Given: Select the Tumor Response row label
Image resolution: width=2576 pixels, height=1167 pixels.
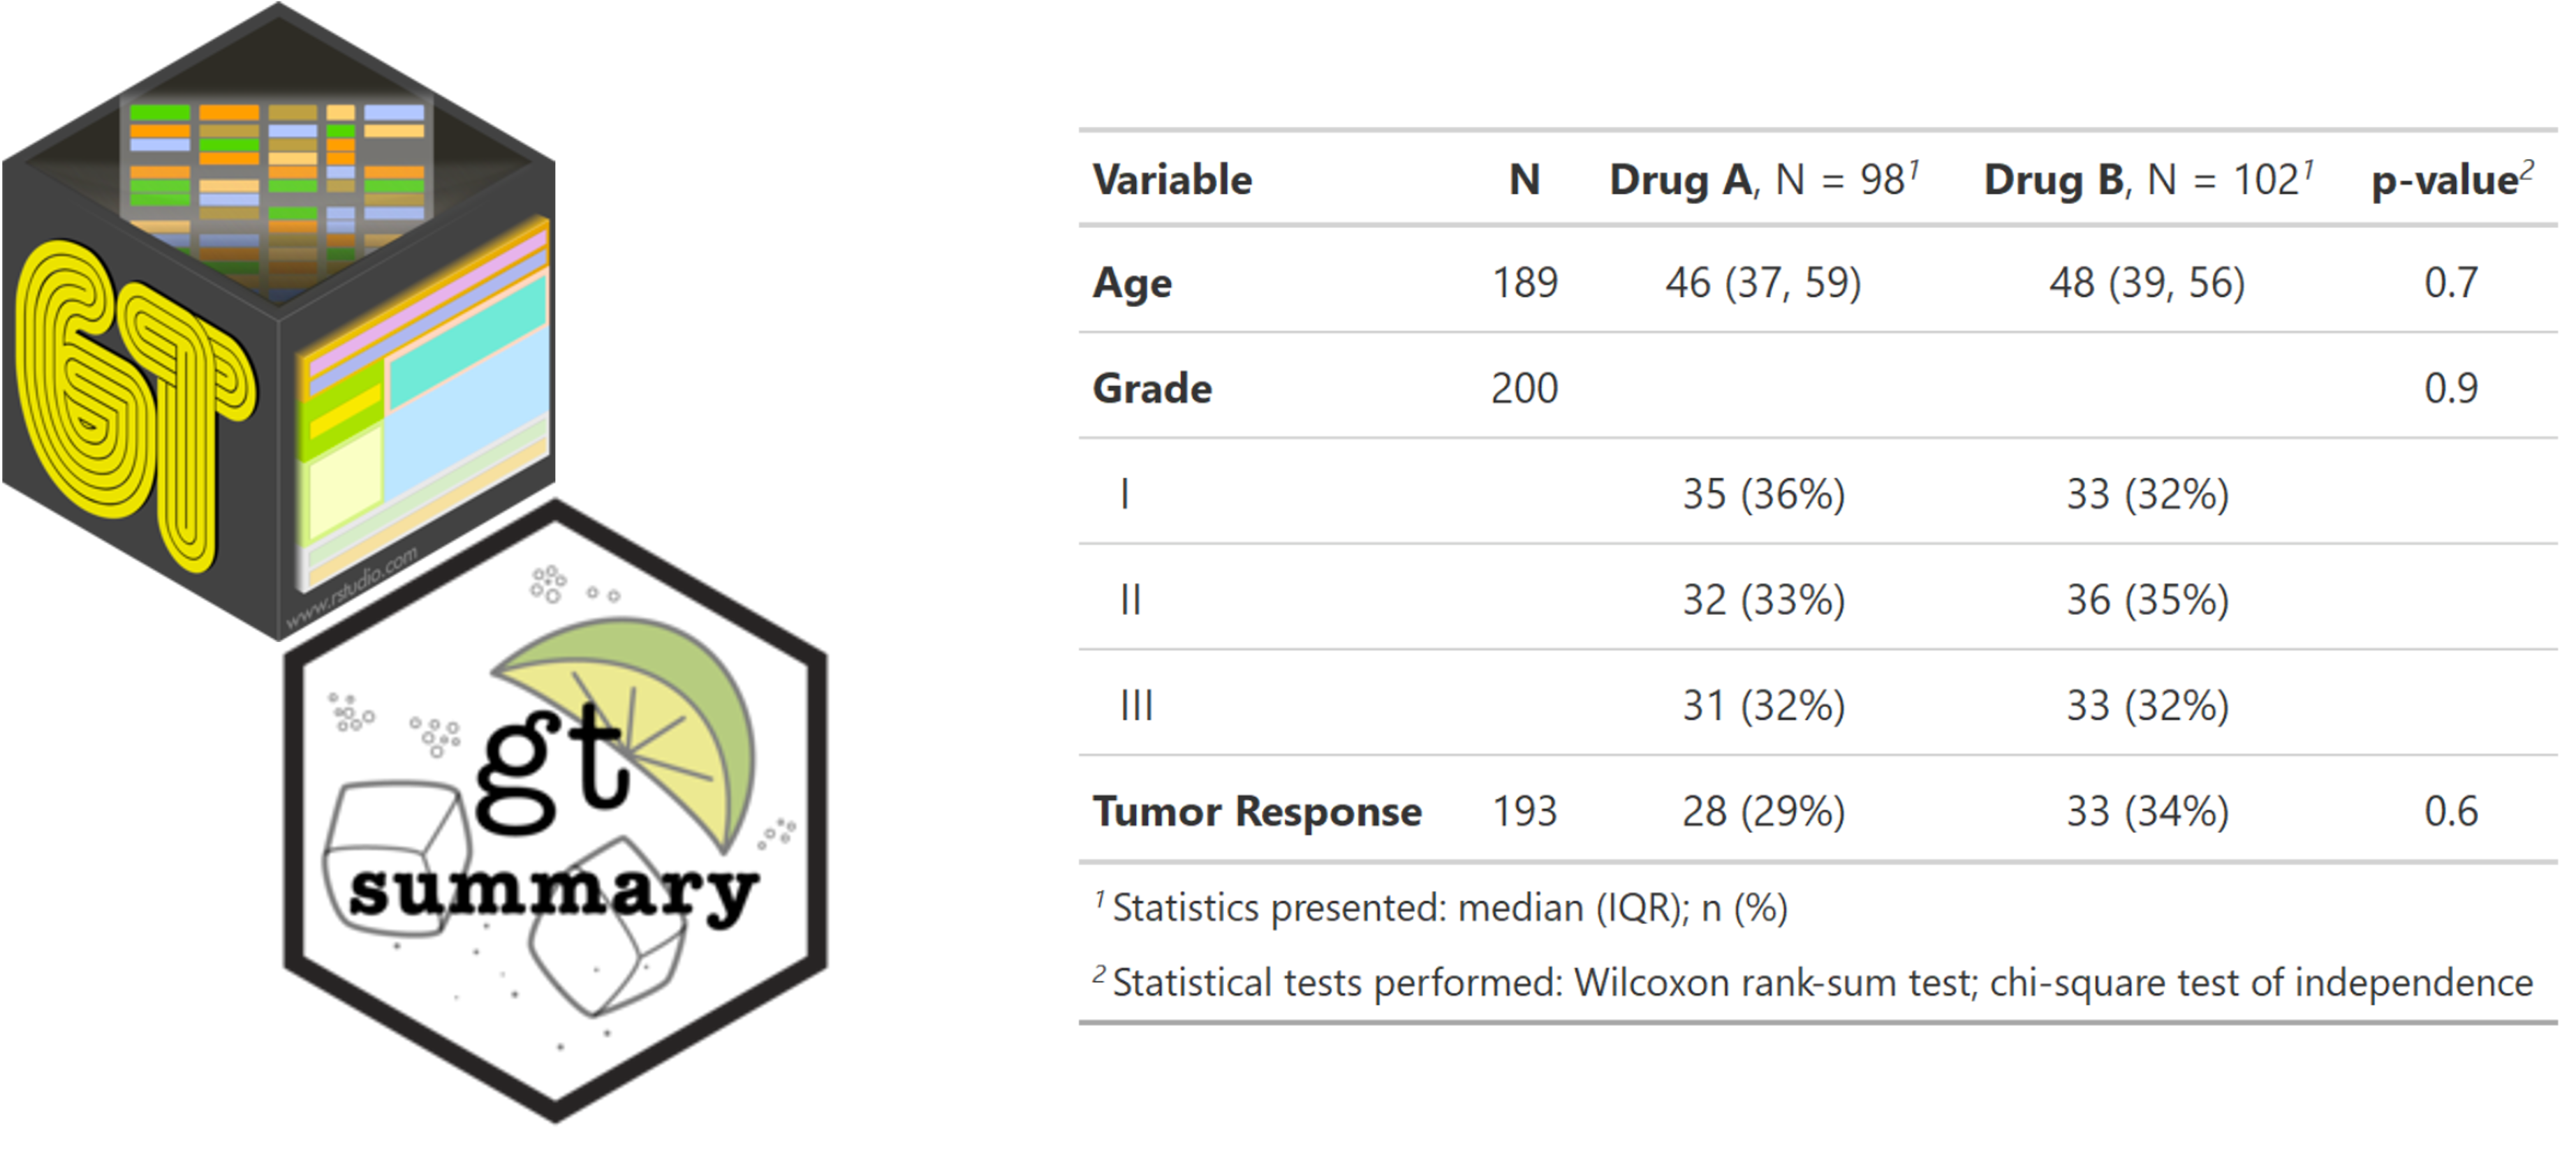Looking at the screenshot, I should point(1257,811).
